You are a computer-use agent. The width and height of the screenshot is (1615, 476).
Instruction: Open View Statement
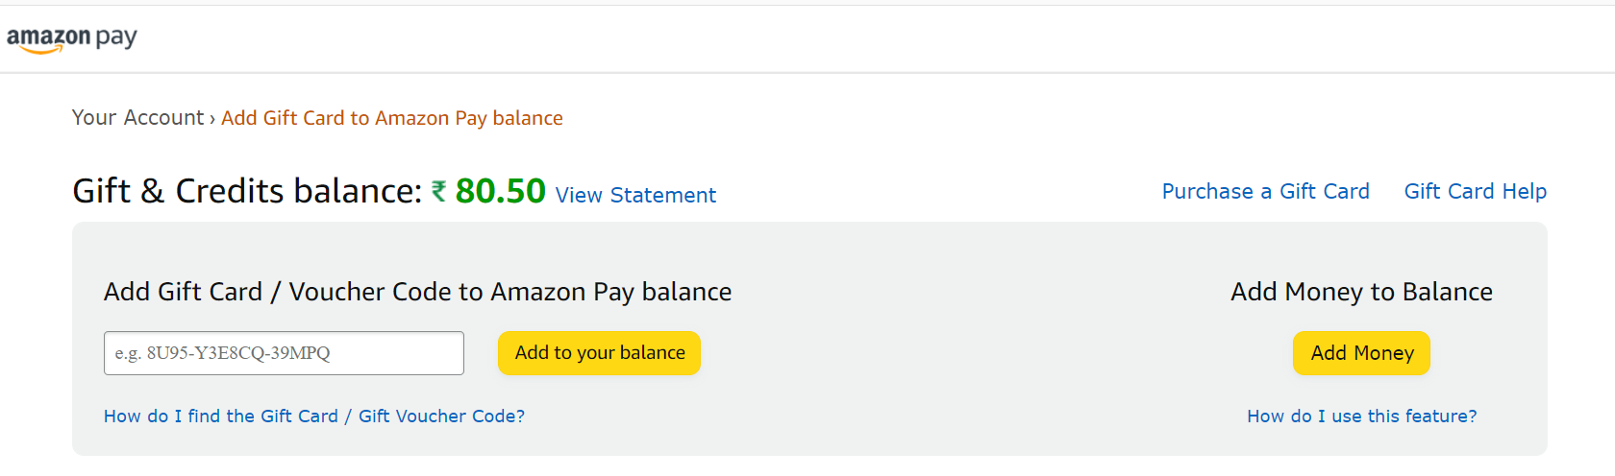pos(635,196)
